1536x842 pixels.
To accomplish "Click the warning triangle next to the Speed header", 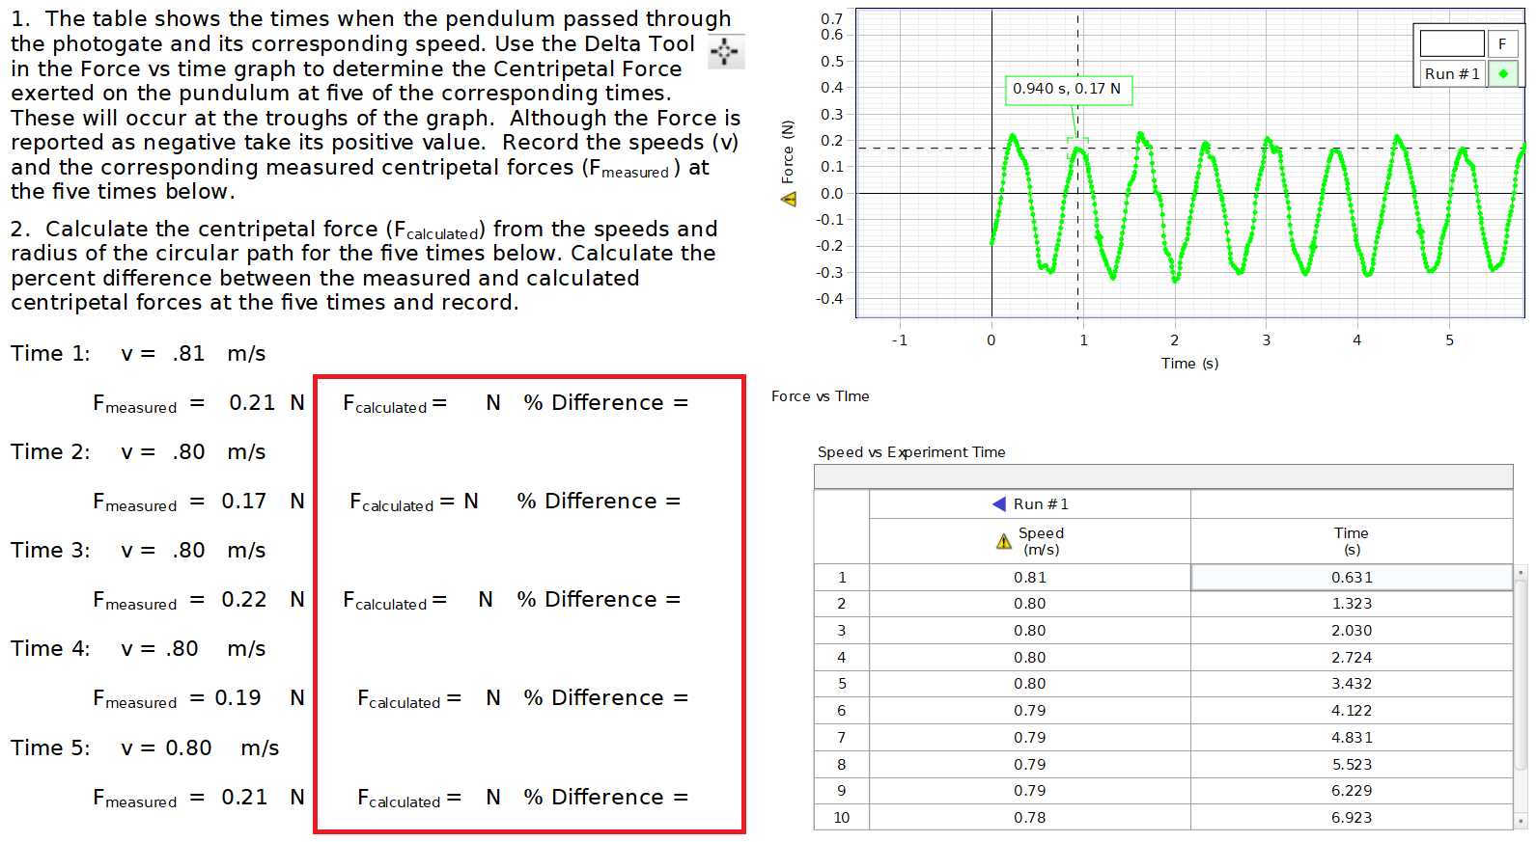I will [1004, 542].
